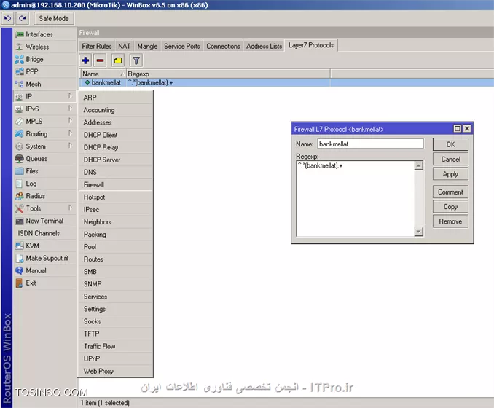Open New Terminal from the sidebar

pyautogui.click(x=44, y=221)
